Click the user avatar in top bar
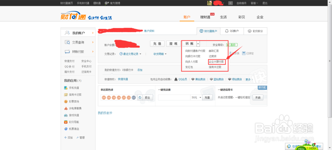The image size is (332, 150). tap(209, 3)
